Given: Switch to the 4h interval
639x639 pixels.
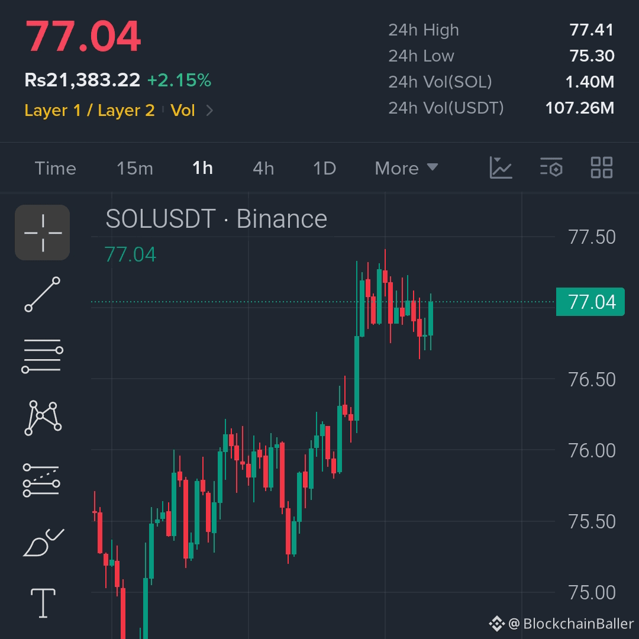Looking at the screenshot, I should pyautogui.click(x=263, y=168).
